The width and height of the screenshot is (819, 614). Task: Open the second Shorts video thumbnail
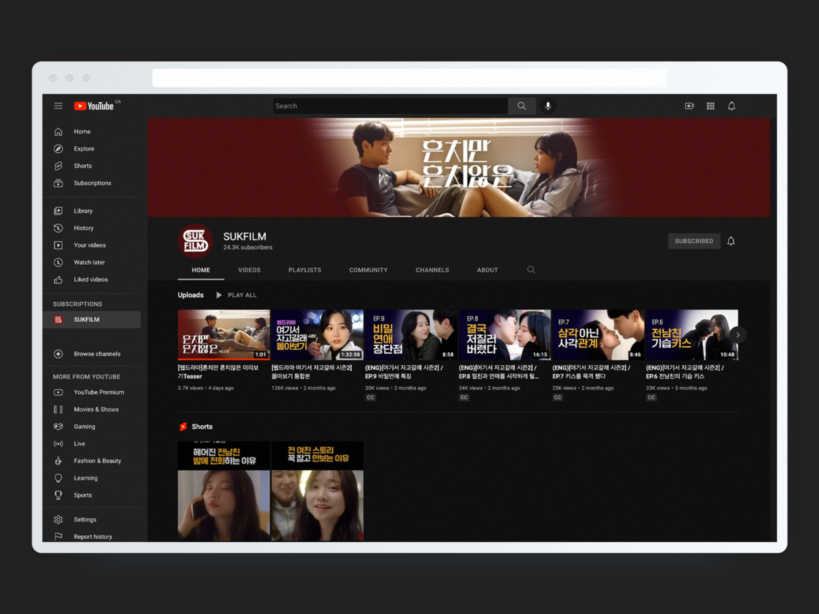point(317,491)
